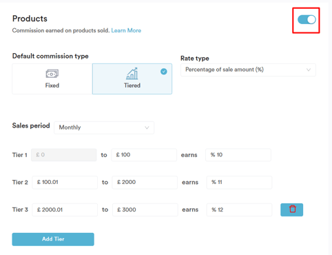Toggle the Products commission switch
Image resolution: width=332 pixels, height=255 pixels.
[307, 20]
